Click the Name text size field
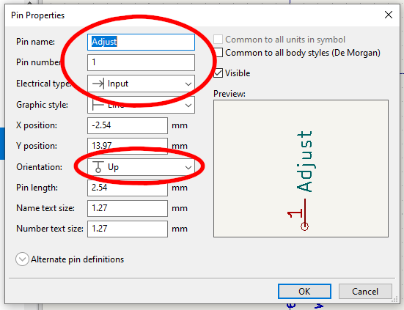The width and height of the screenshot is (404, 310). click(x=128, y=208)
